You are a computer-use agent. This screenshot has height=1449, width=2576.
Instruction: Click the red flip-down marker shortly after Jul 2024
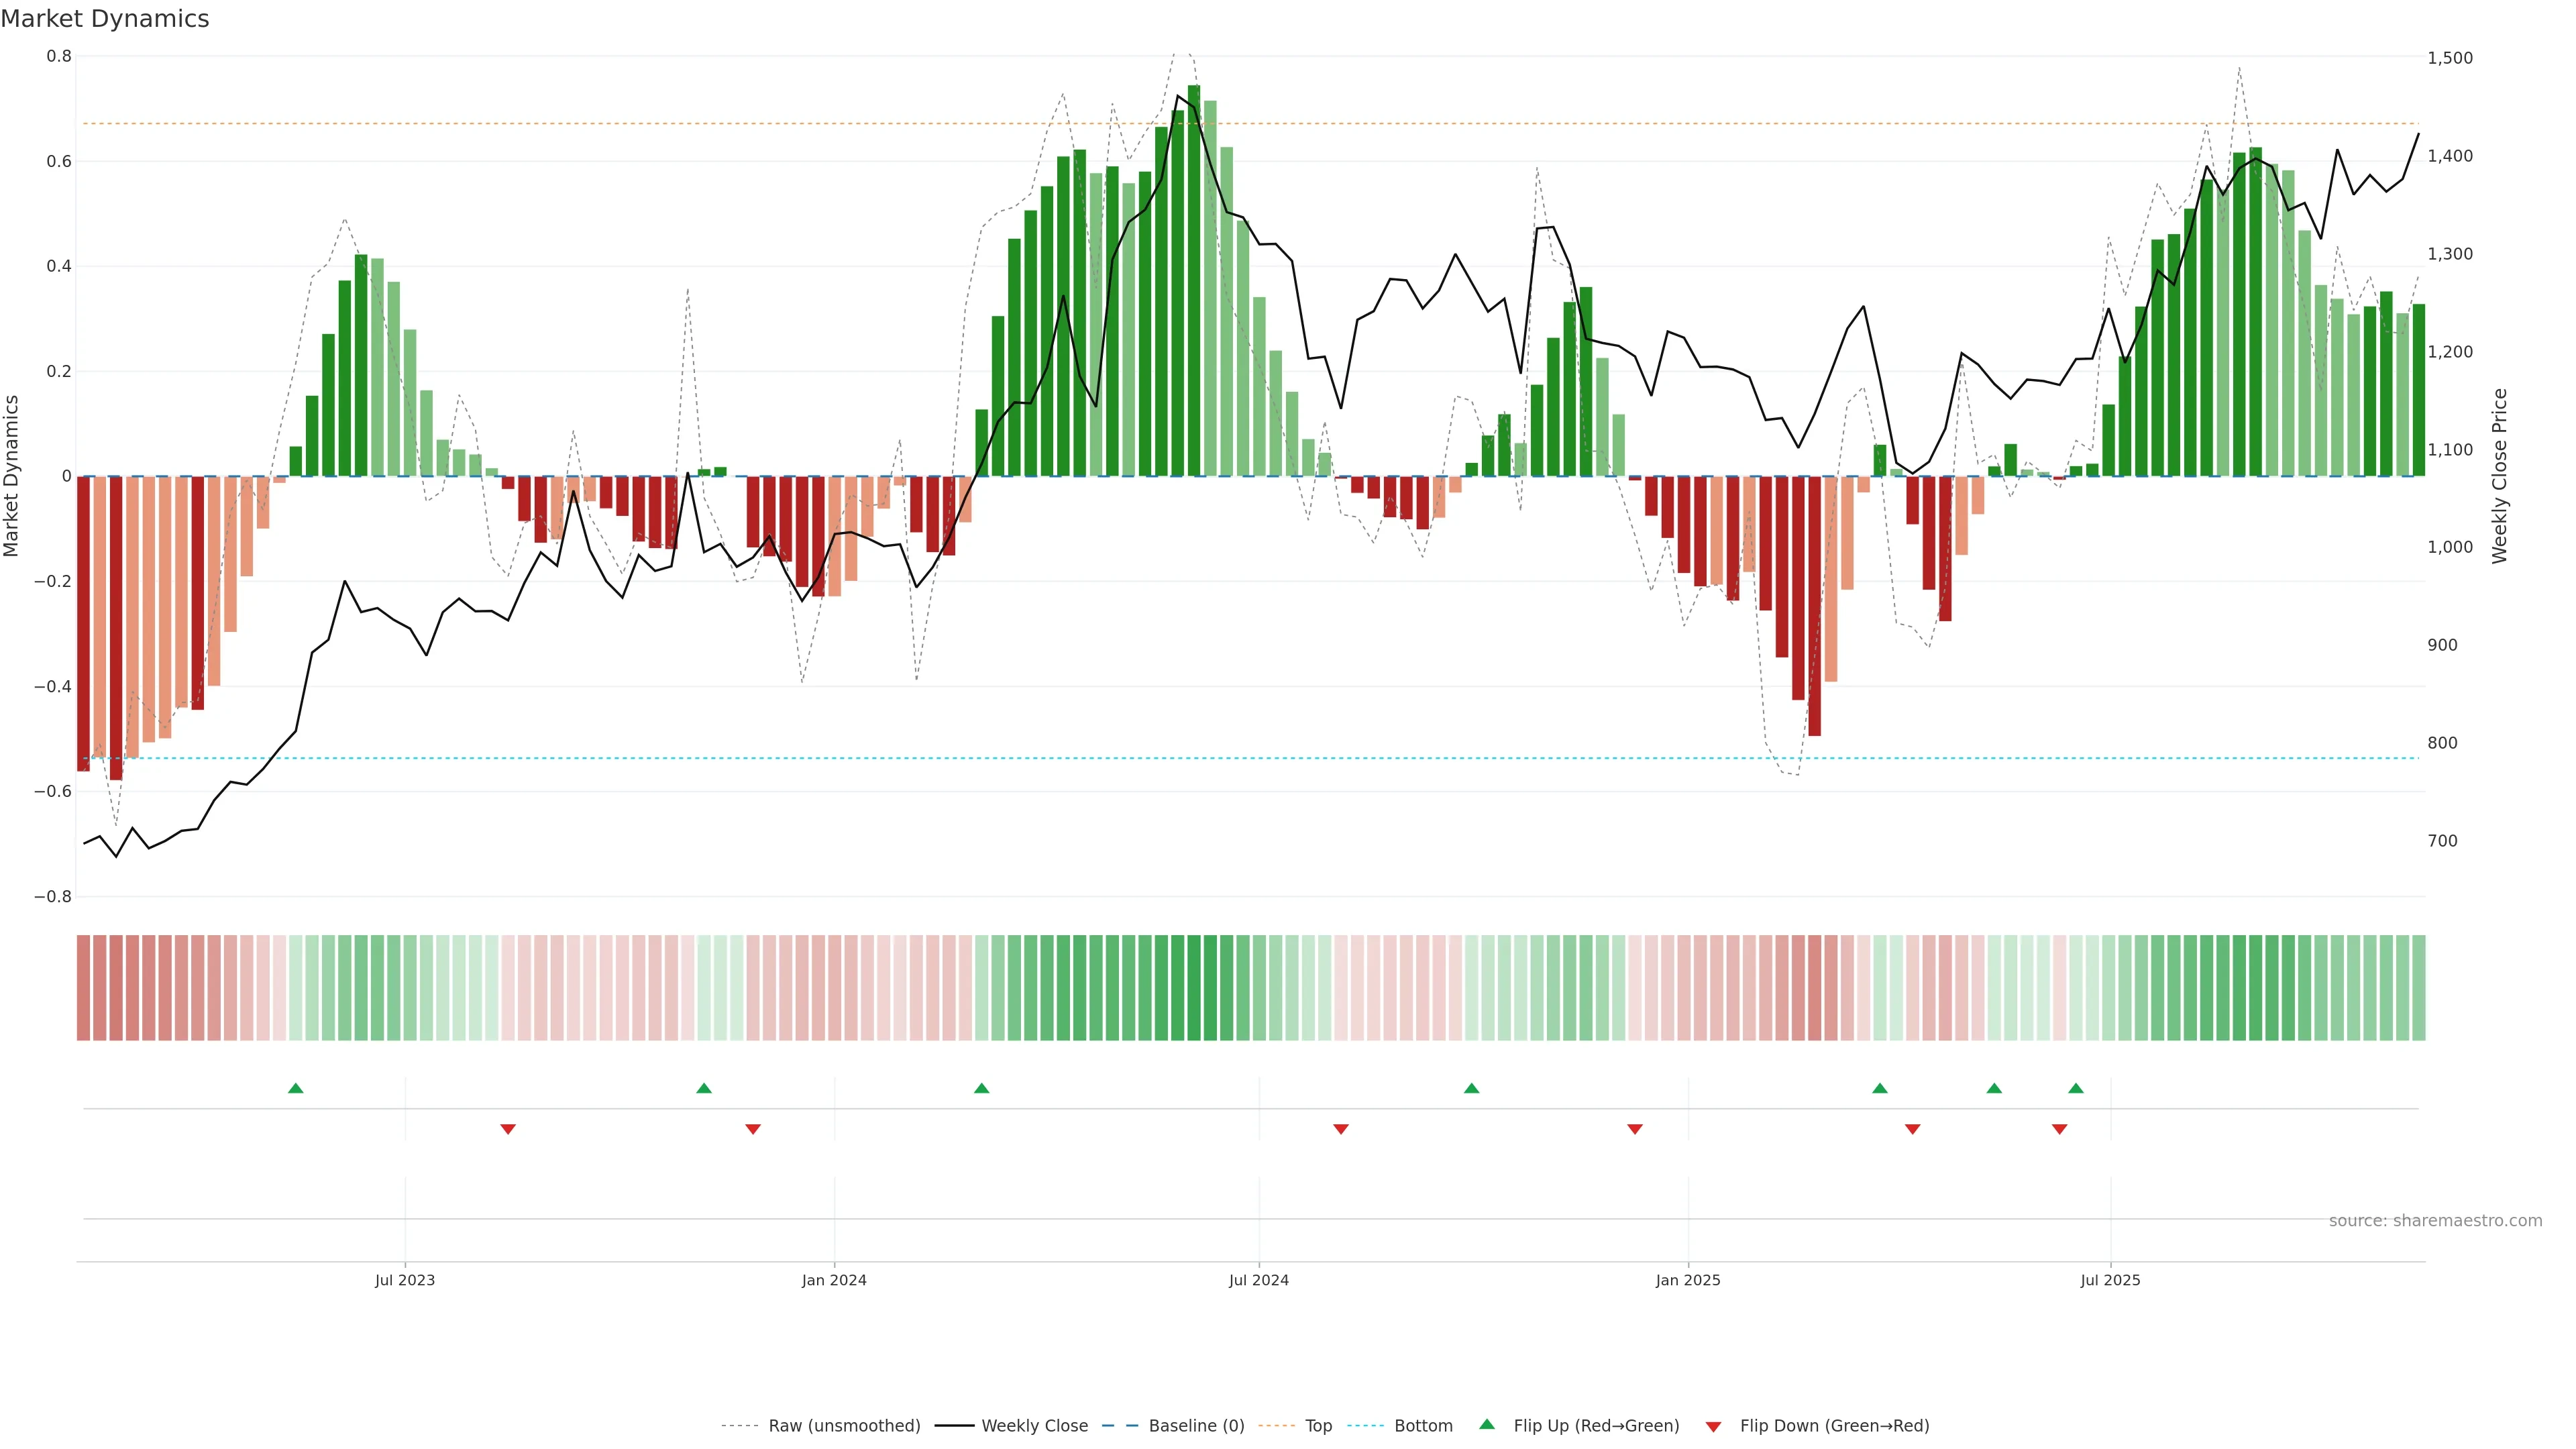point(1341,1129)
